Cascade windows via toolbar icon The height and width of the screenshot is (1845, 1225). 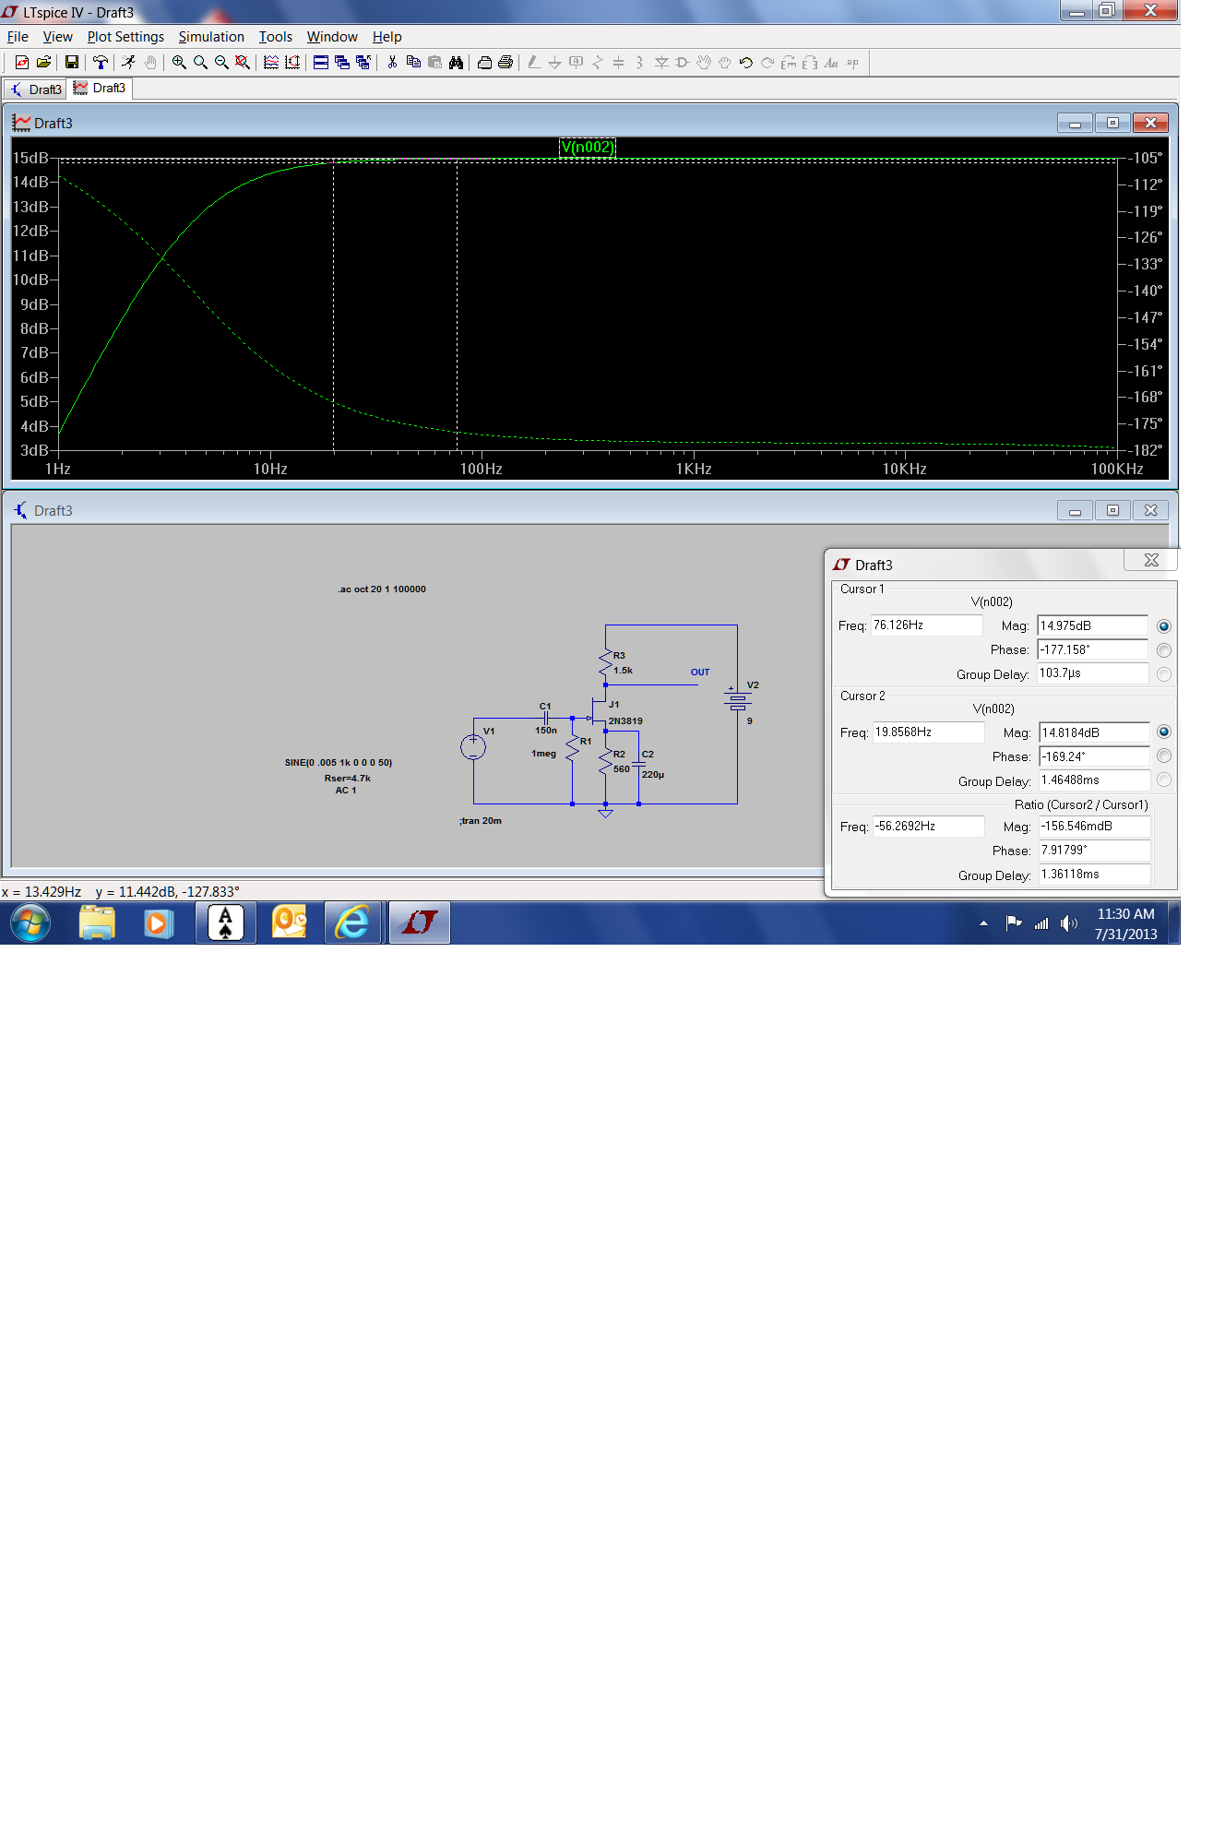click(342, 63)
